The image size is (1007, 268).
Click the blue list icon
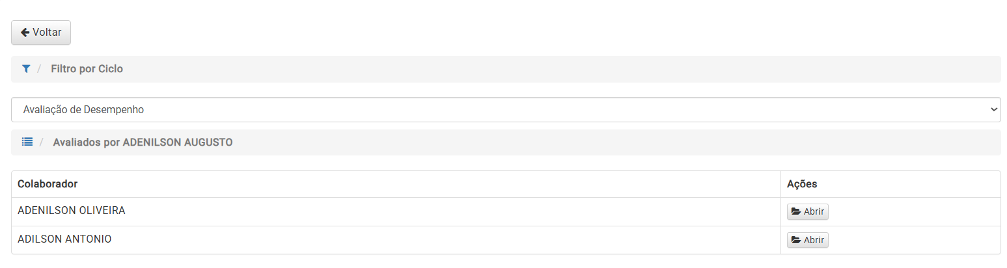27,142
